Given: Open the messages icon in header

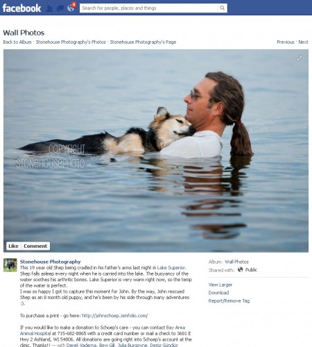Looking at the screenshot, I should tap(60, 9).
